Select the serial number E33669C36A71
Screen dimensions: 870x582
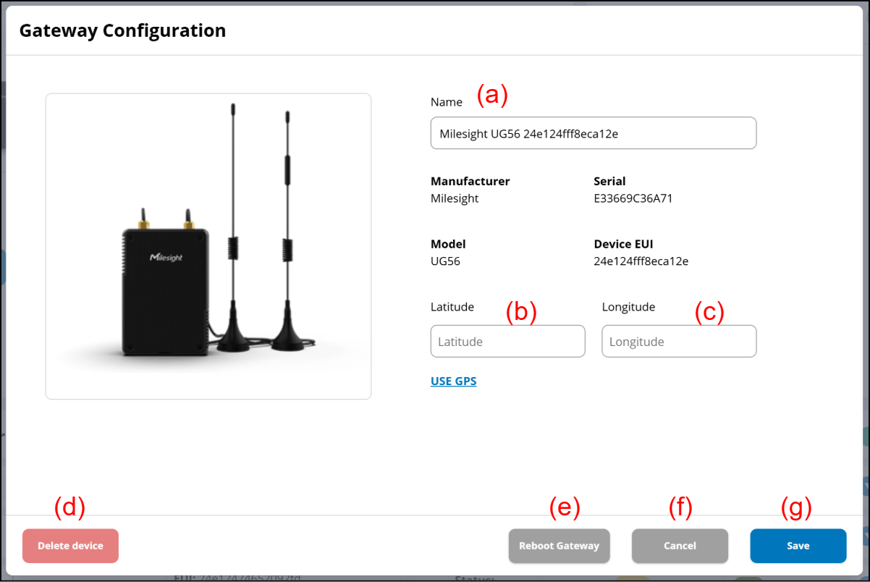pyautogui.click(x=633, y=198)
